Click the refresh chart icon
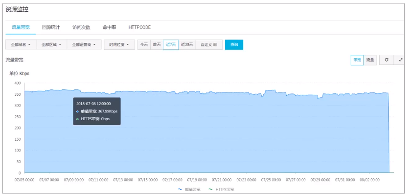The image size is (408, 196). tap(386, 60)
